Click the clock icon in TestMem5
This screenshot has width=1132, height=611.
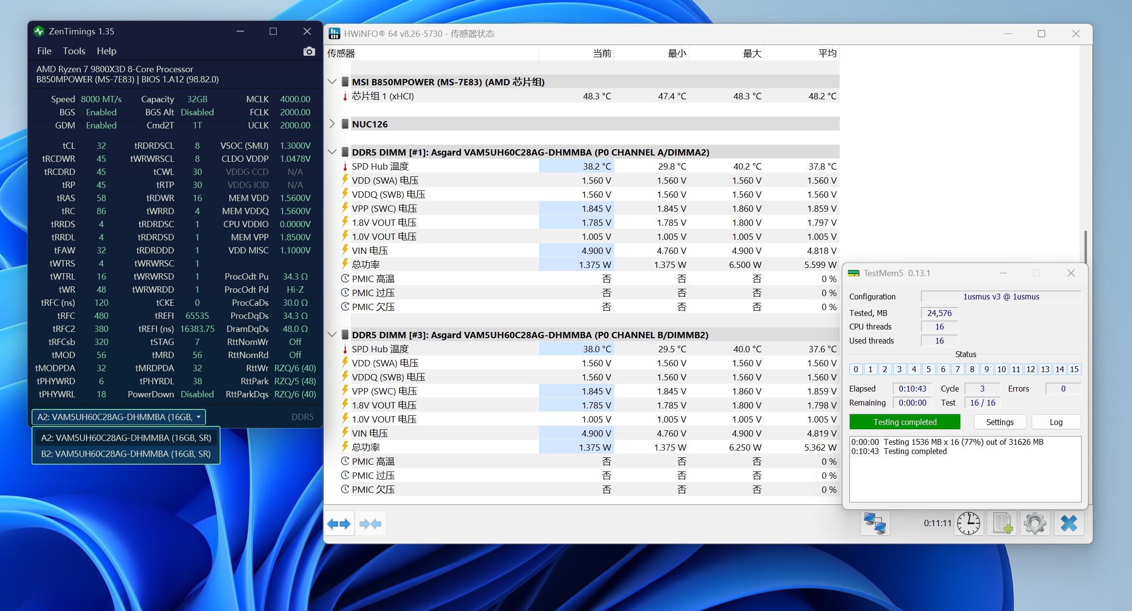point(968,523)
